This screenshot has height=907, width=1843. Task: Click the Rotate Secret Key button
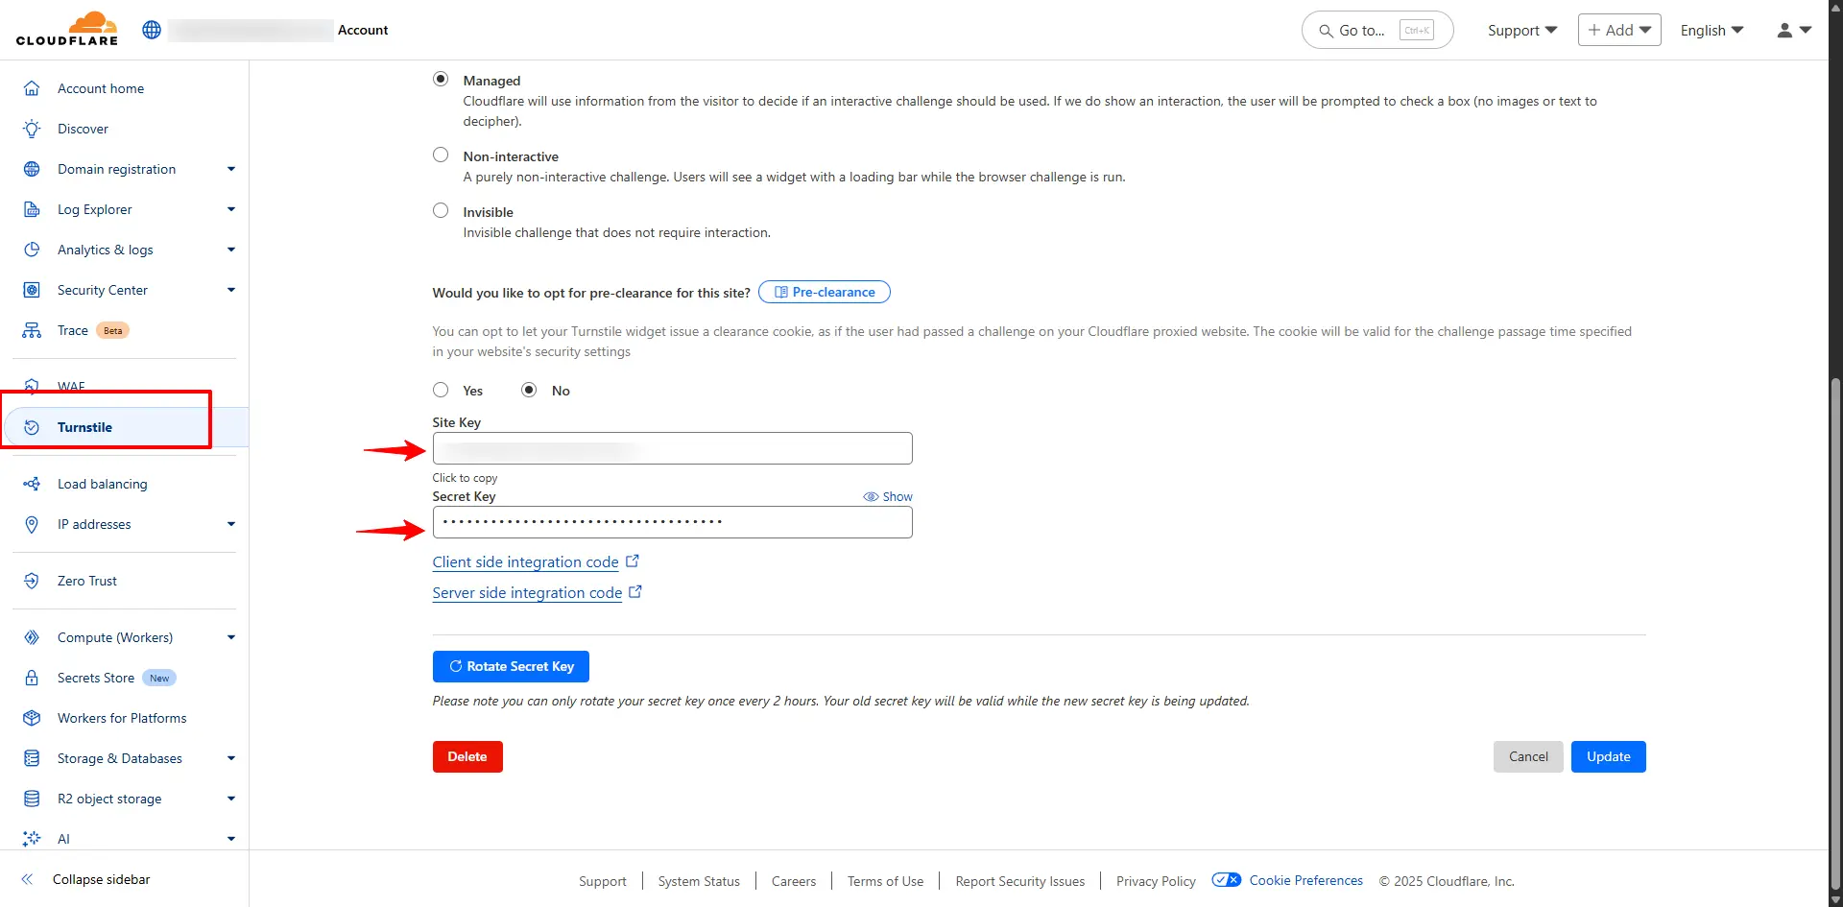[x=511, y=666]
